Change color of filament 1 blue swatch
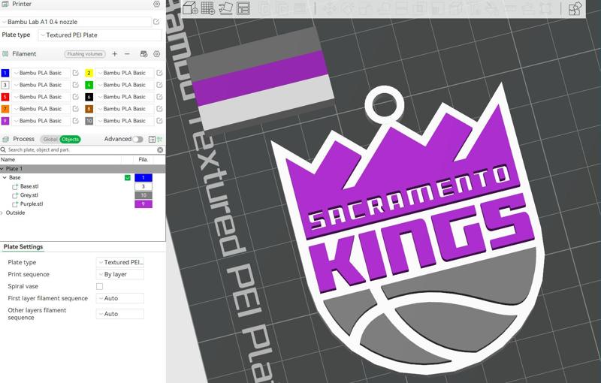 5,73
